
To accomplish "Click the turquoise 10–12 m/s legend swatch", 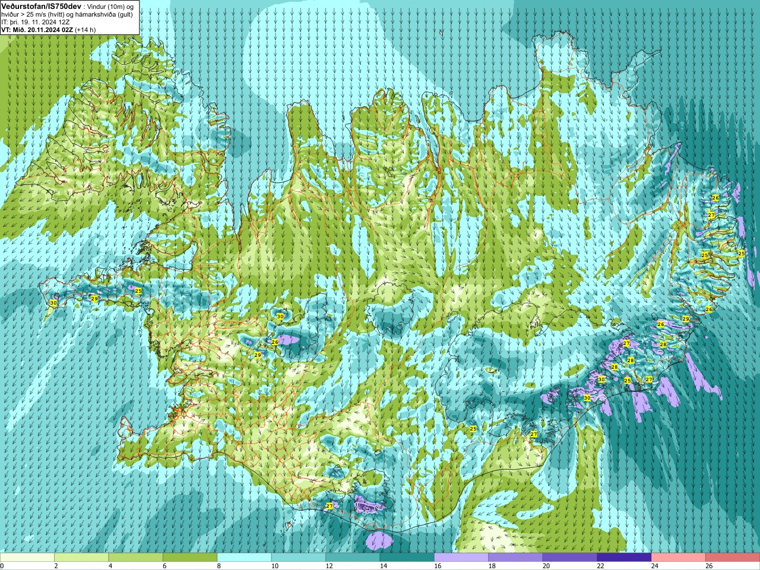I will 299,558.
